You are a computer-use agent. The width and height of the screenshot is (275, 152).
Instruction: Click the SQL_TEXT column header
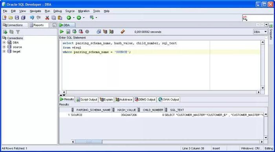coord(214,110)
